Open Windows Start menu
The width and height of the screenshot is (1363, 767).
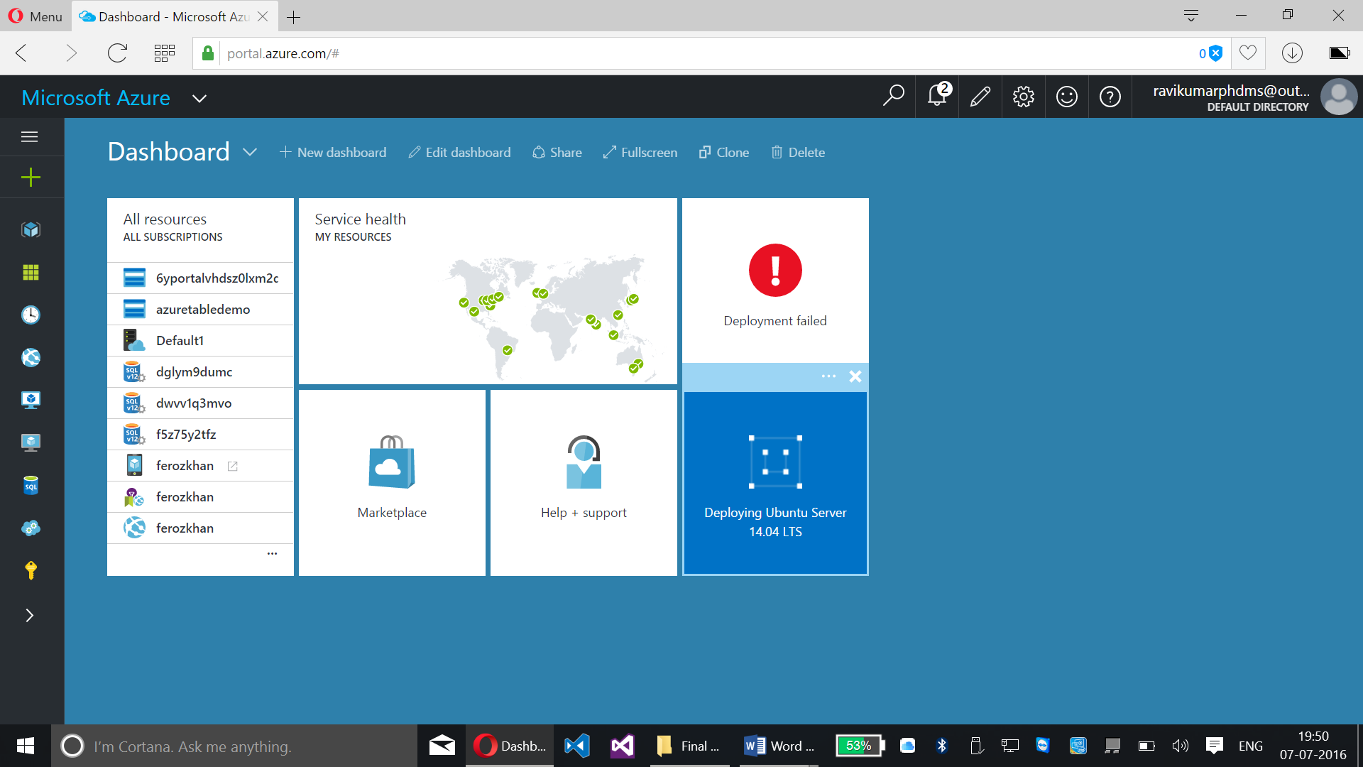point(25,746)
